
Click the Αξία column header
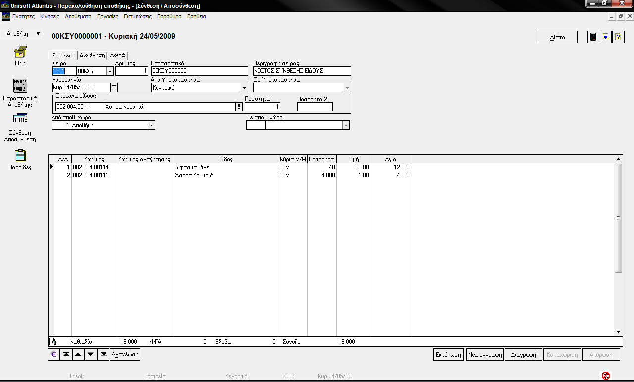tap(391, 159)
